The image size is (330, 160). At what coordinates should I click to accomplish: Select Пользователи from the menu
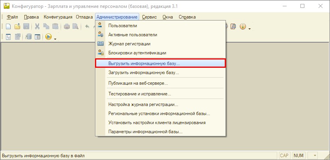pyautogui.click(x=160, y=26)
